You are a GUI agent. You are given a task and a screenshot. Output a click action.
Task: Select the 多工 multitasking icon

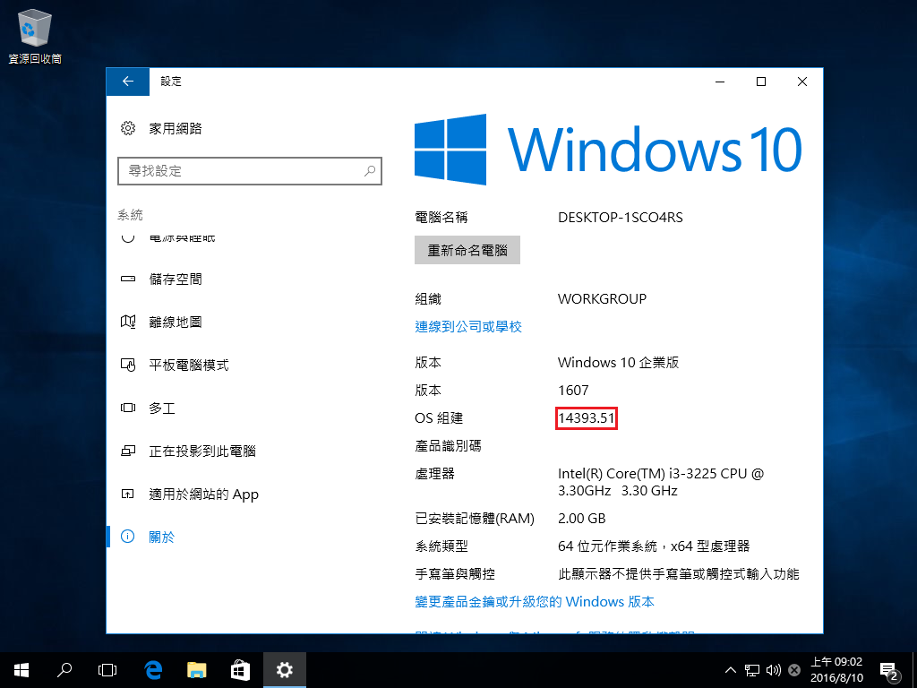tap(127, 408)
